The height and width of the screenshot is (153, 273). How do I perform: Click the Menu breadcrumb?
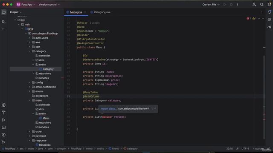114,149
